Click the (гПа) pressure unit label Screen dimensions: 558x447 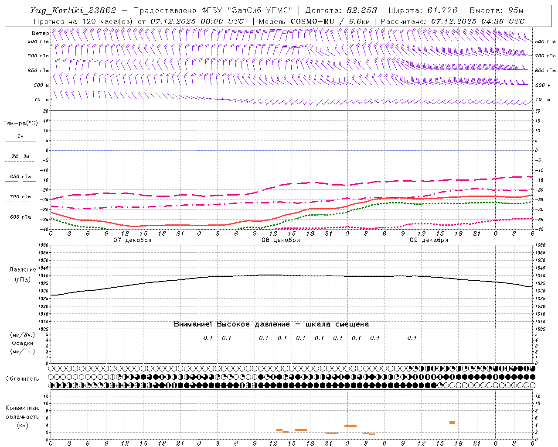(23, 280)
